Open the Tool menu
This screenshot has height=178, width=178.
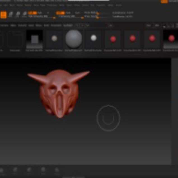pyautogui.click(x=92, y=5)
